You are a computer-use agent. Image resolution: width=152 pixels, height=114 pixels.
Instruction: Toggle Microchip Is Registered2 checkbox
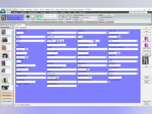click(x=17, y=86)
